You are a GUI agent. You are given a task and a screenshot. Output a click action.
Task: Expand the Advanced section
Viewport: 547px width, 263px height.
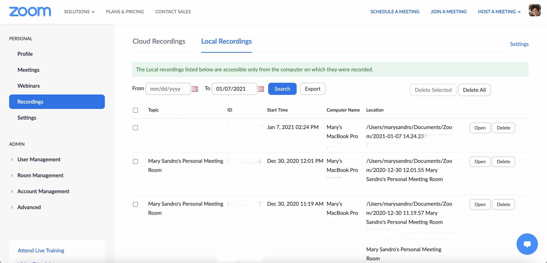tap(29, 207)
